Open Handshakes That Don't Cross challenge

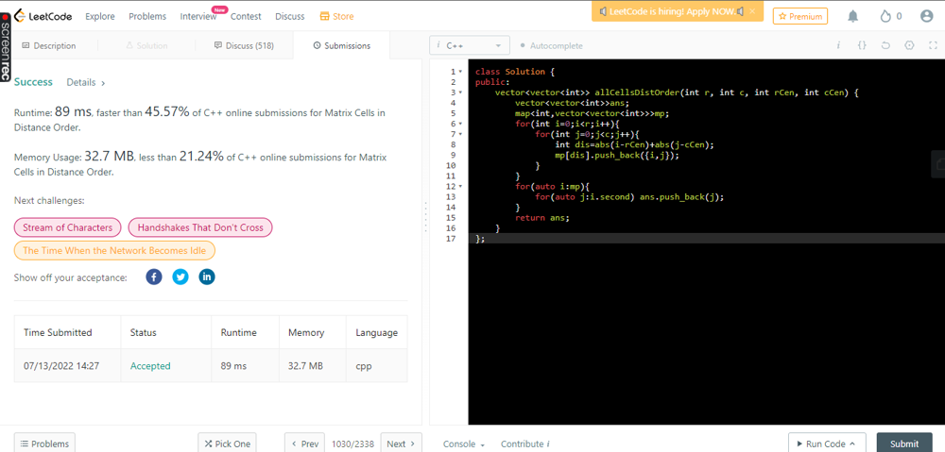200,227
